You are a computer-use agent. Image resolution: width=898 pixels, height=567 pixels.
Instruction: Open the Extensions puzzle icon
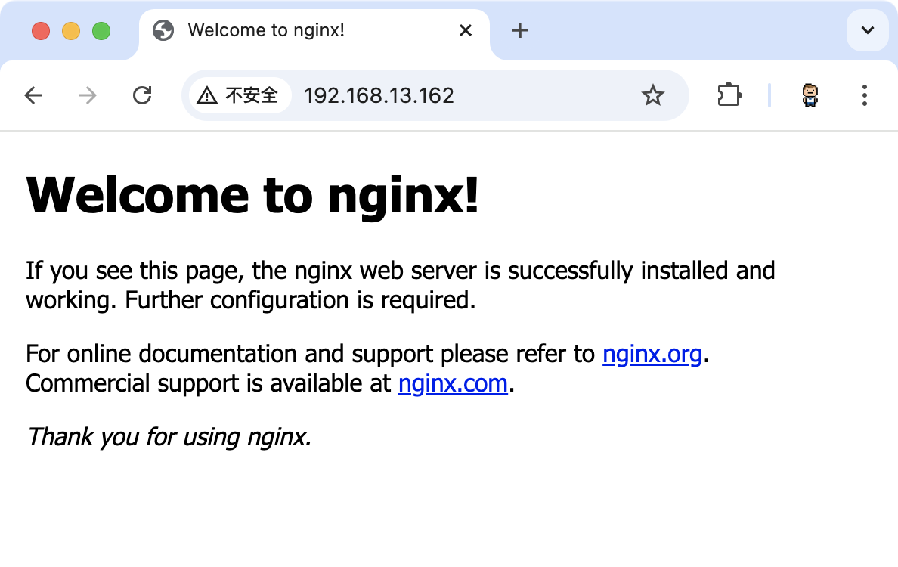[729, 95]
